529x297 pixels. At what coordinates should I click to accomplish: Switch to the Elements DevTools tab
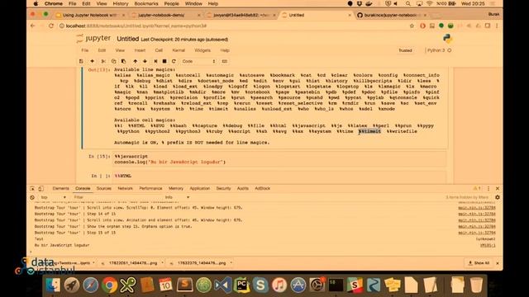point(60,189)
